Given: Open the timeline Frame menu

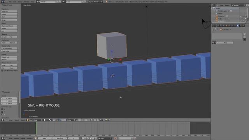Looking at the screenshot, I should coord(23,138).
